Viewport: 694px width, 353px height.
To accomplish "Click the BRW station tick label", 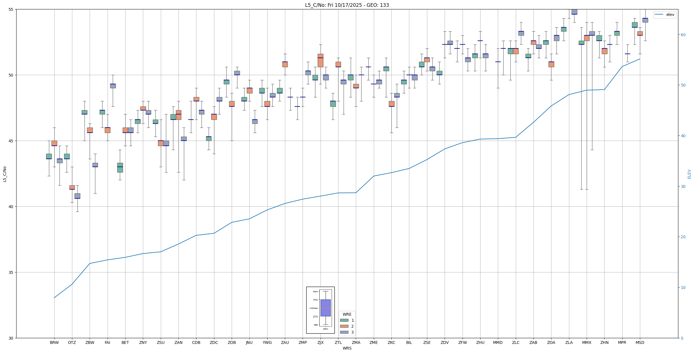I will (54, 342).
